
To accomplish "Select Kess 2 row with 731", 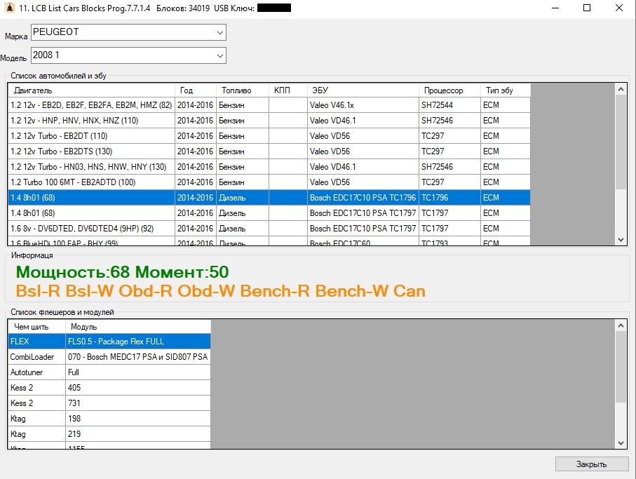I will click(109, 403).
